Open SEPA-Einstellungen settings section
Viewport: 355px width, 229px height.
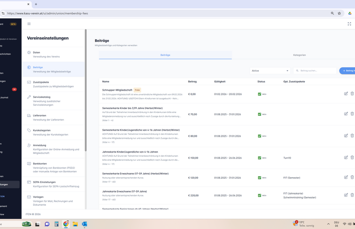[x=53, y=184]
